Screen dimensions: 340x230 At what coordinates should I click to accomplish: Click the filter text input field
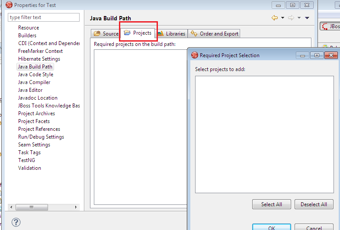44,17
